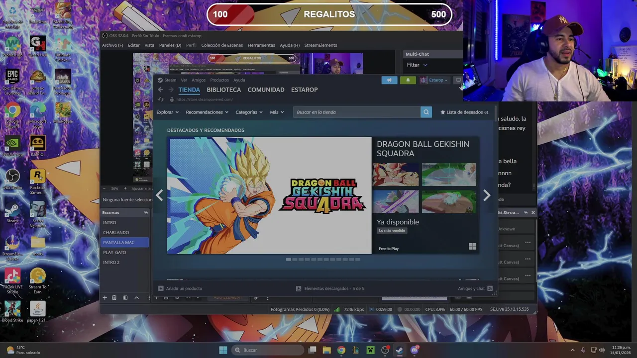Open NVIDIA App desktop shortcut
This screenshot has width=637, height=358.
[x=12, y=146]
